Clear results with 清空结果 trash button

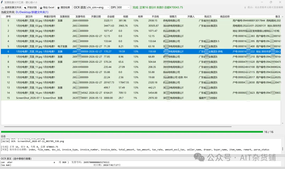[64, 7]
